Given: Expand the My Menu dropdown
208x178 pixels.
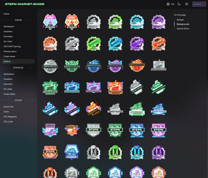Looking at the screenshot, I should coord(199,4).
